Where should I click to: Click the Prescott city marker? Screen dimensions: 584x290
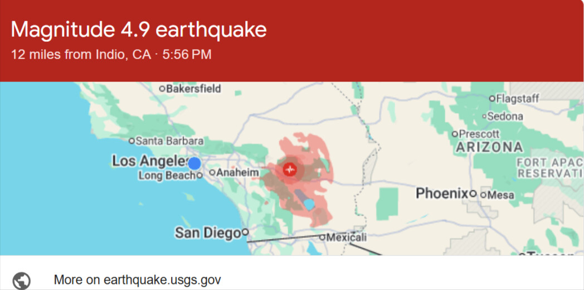(x=455, y=134)
